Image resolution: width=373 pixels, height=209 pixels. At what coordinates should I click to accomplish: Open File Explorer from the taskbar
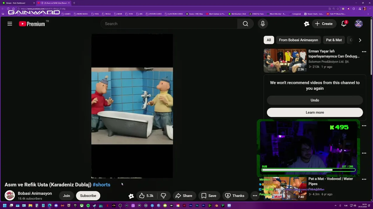click(30, 206)
